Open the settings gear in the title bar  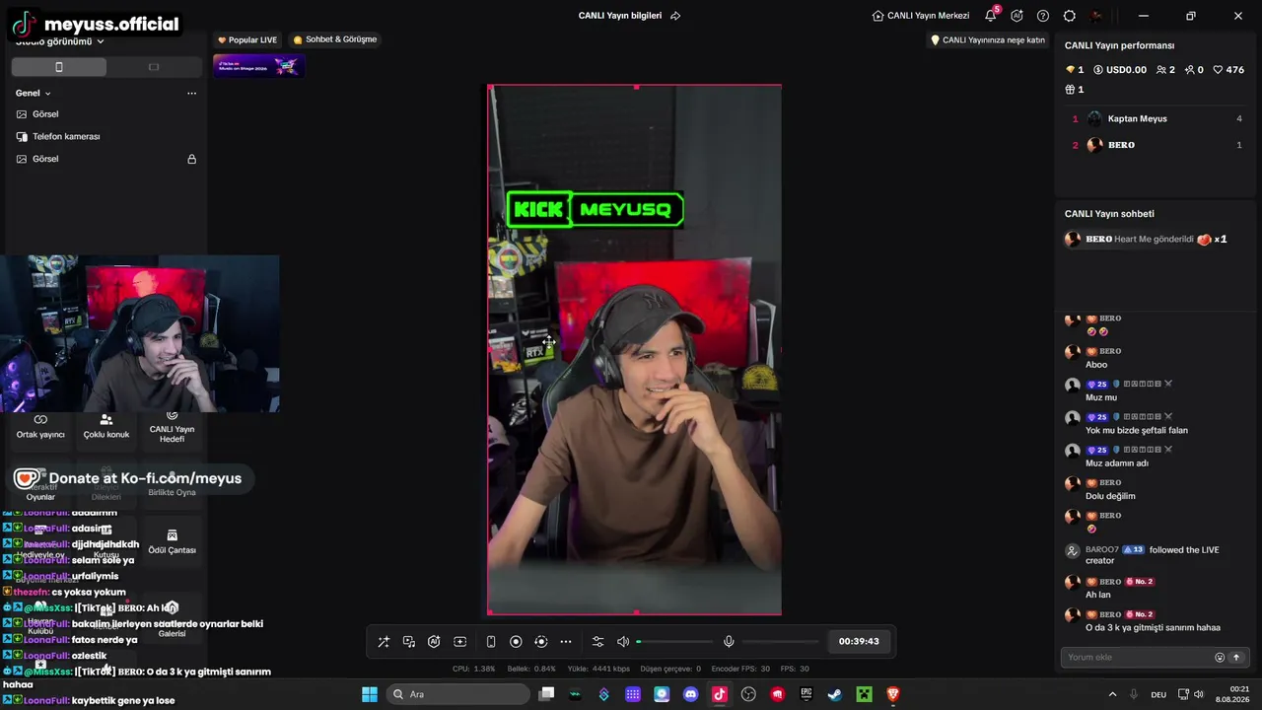[x=1070, y=16]
